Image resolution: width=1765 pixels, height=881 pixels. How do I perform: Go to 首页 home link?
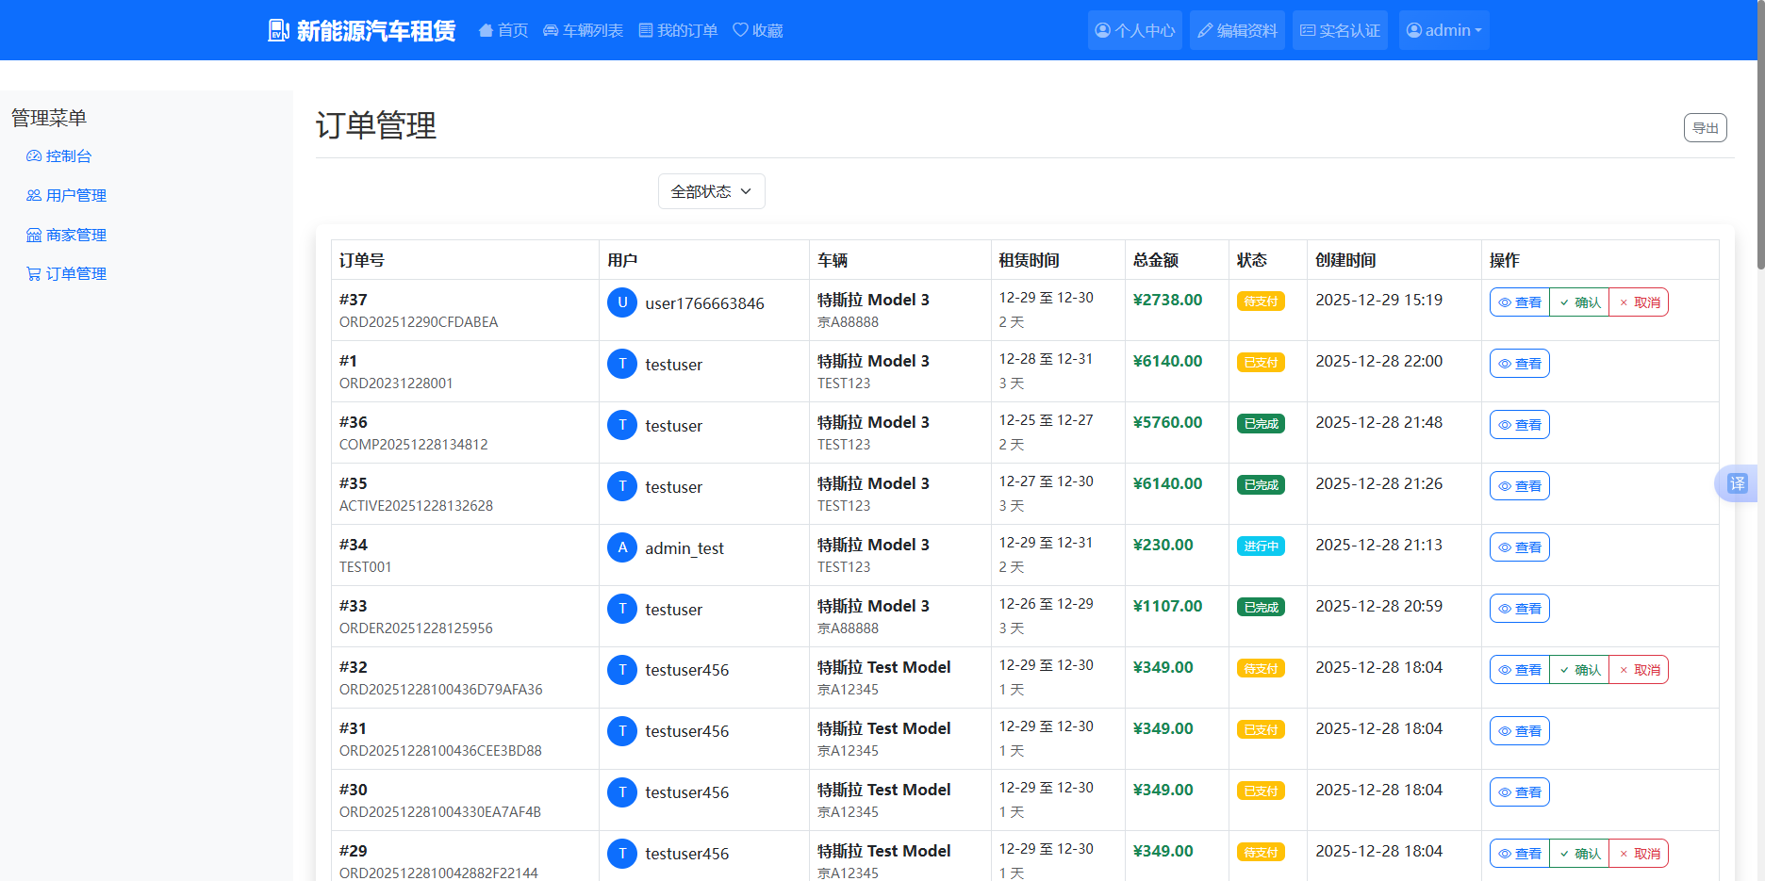pos(503,30)
